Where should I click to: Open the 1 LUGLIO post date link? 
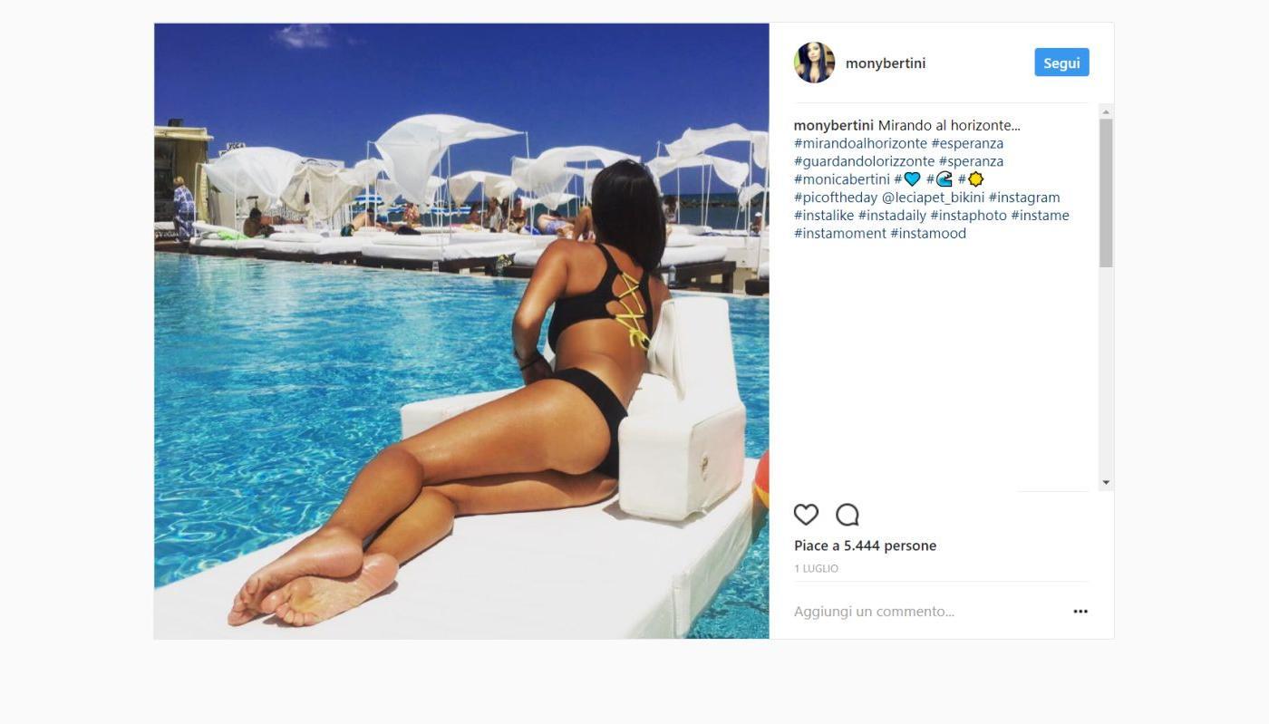[x=816, y=569]
